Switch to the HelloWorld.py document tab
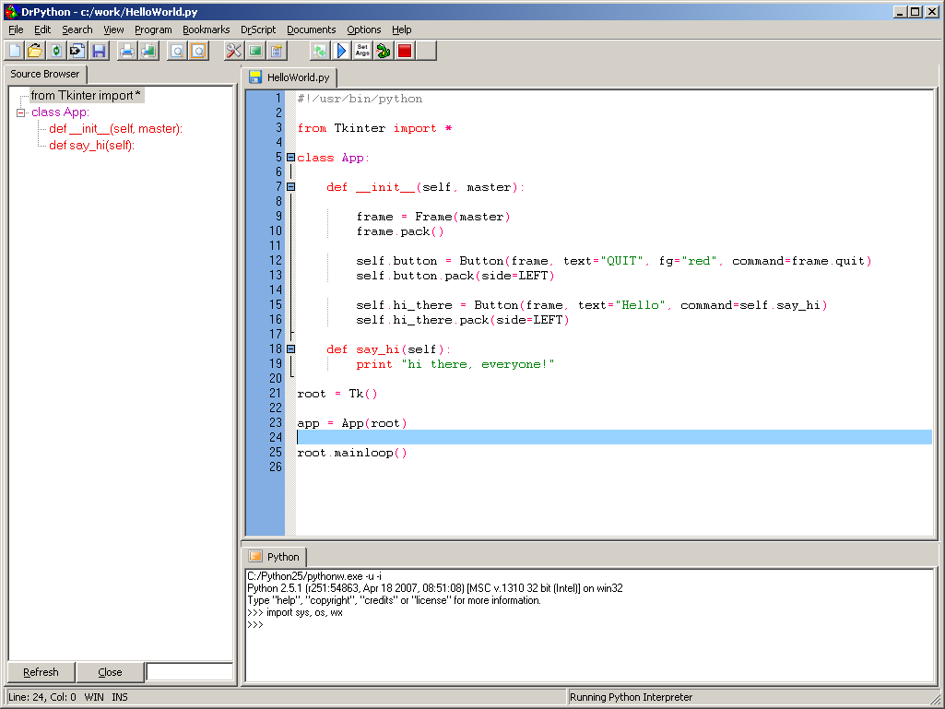 289,77
